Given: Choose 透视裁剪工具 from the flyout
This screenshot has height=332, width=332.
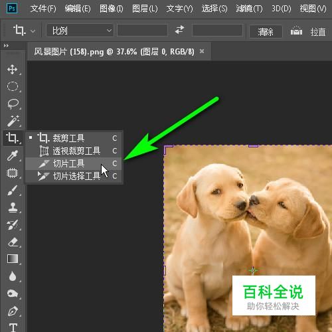Looking at the screenshot, I should click(x=74, y=151).
